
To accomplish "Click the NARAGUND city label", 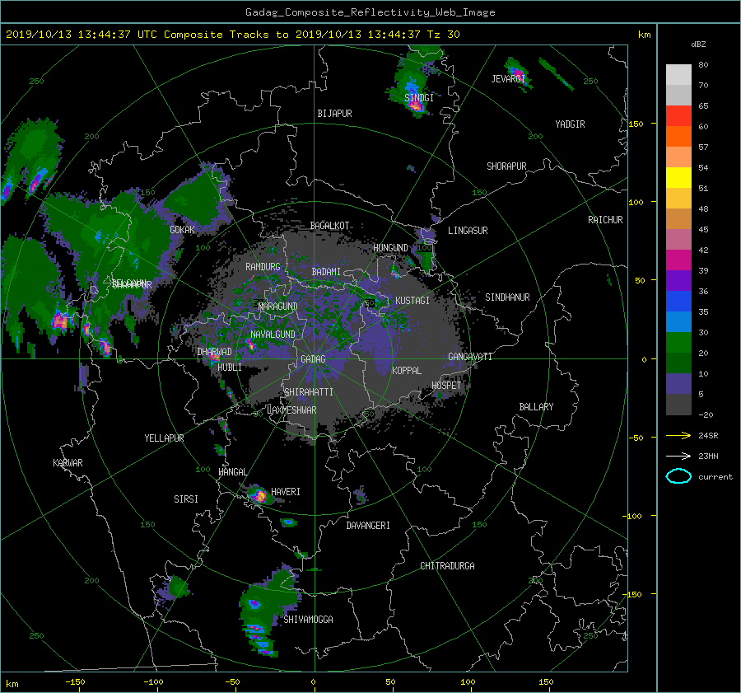I will click(x=278, y=306).
